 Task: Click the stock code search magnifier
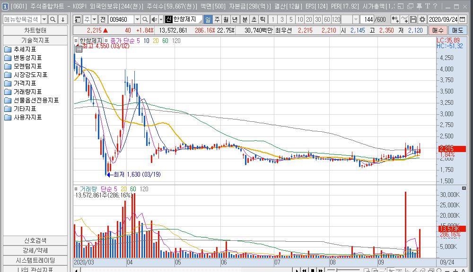145,19
